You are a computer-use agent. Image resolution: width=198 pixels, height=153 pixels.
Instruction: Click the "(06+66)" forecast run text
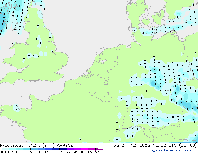click(x=188, y=146)
